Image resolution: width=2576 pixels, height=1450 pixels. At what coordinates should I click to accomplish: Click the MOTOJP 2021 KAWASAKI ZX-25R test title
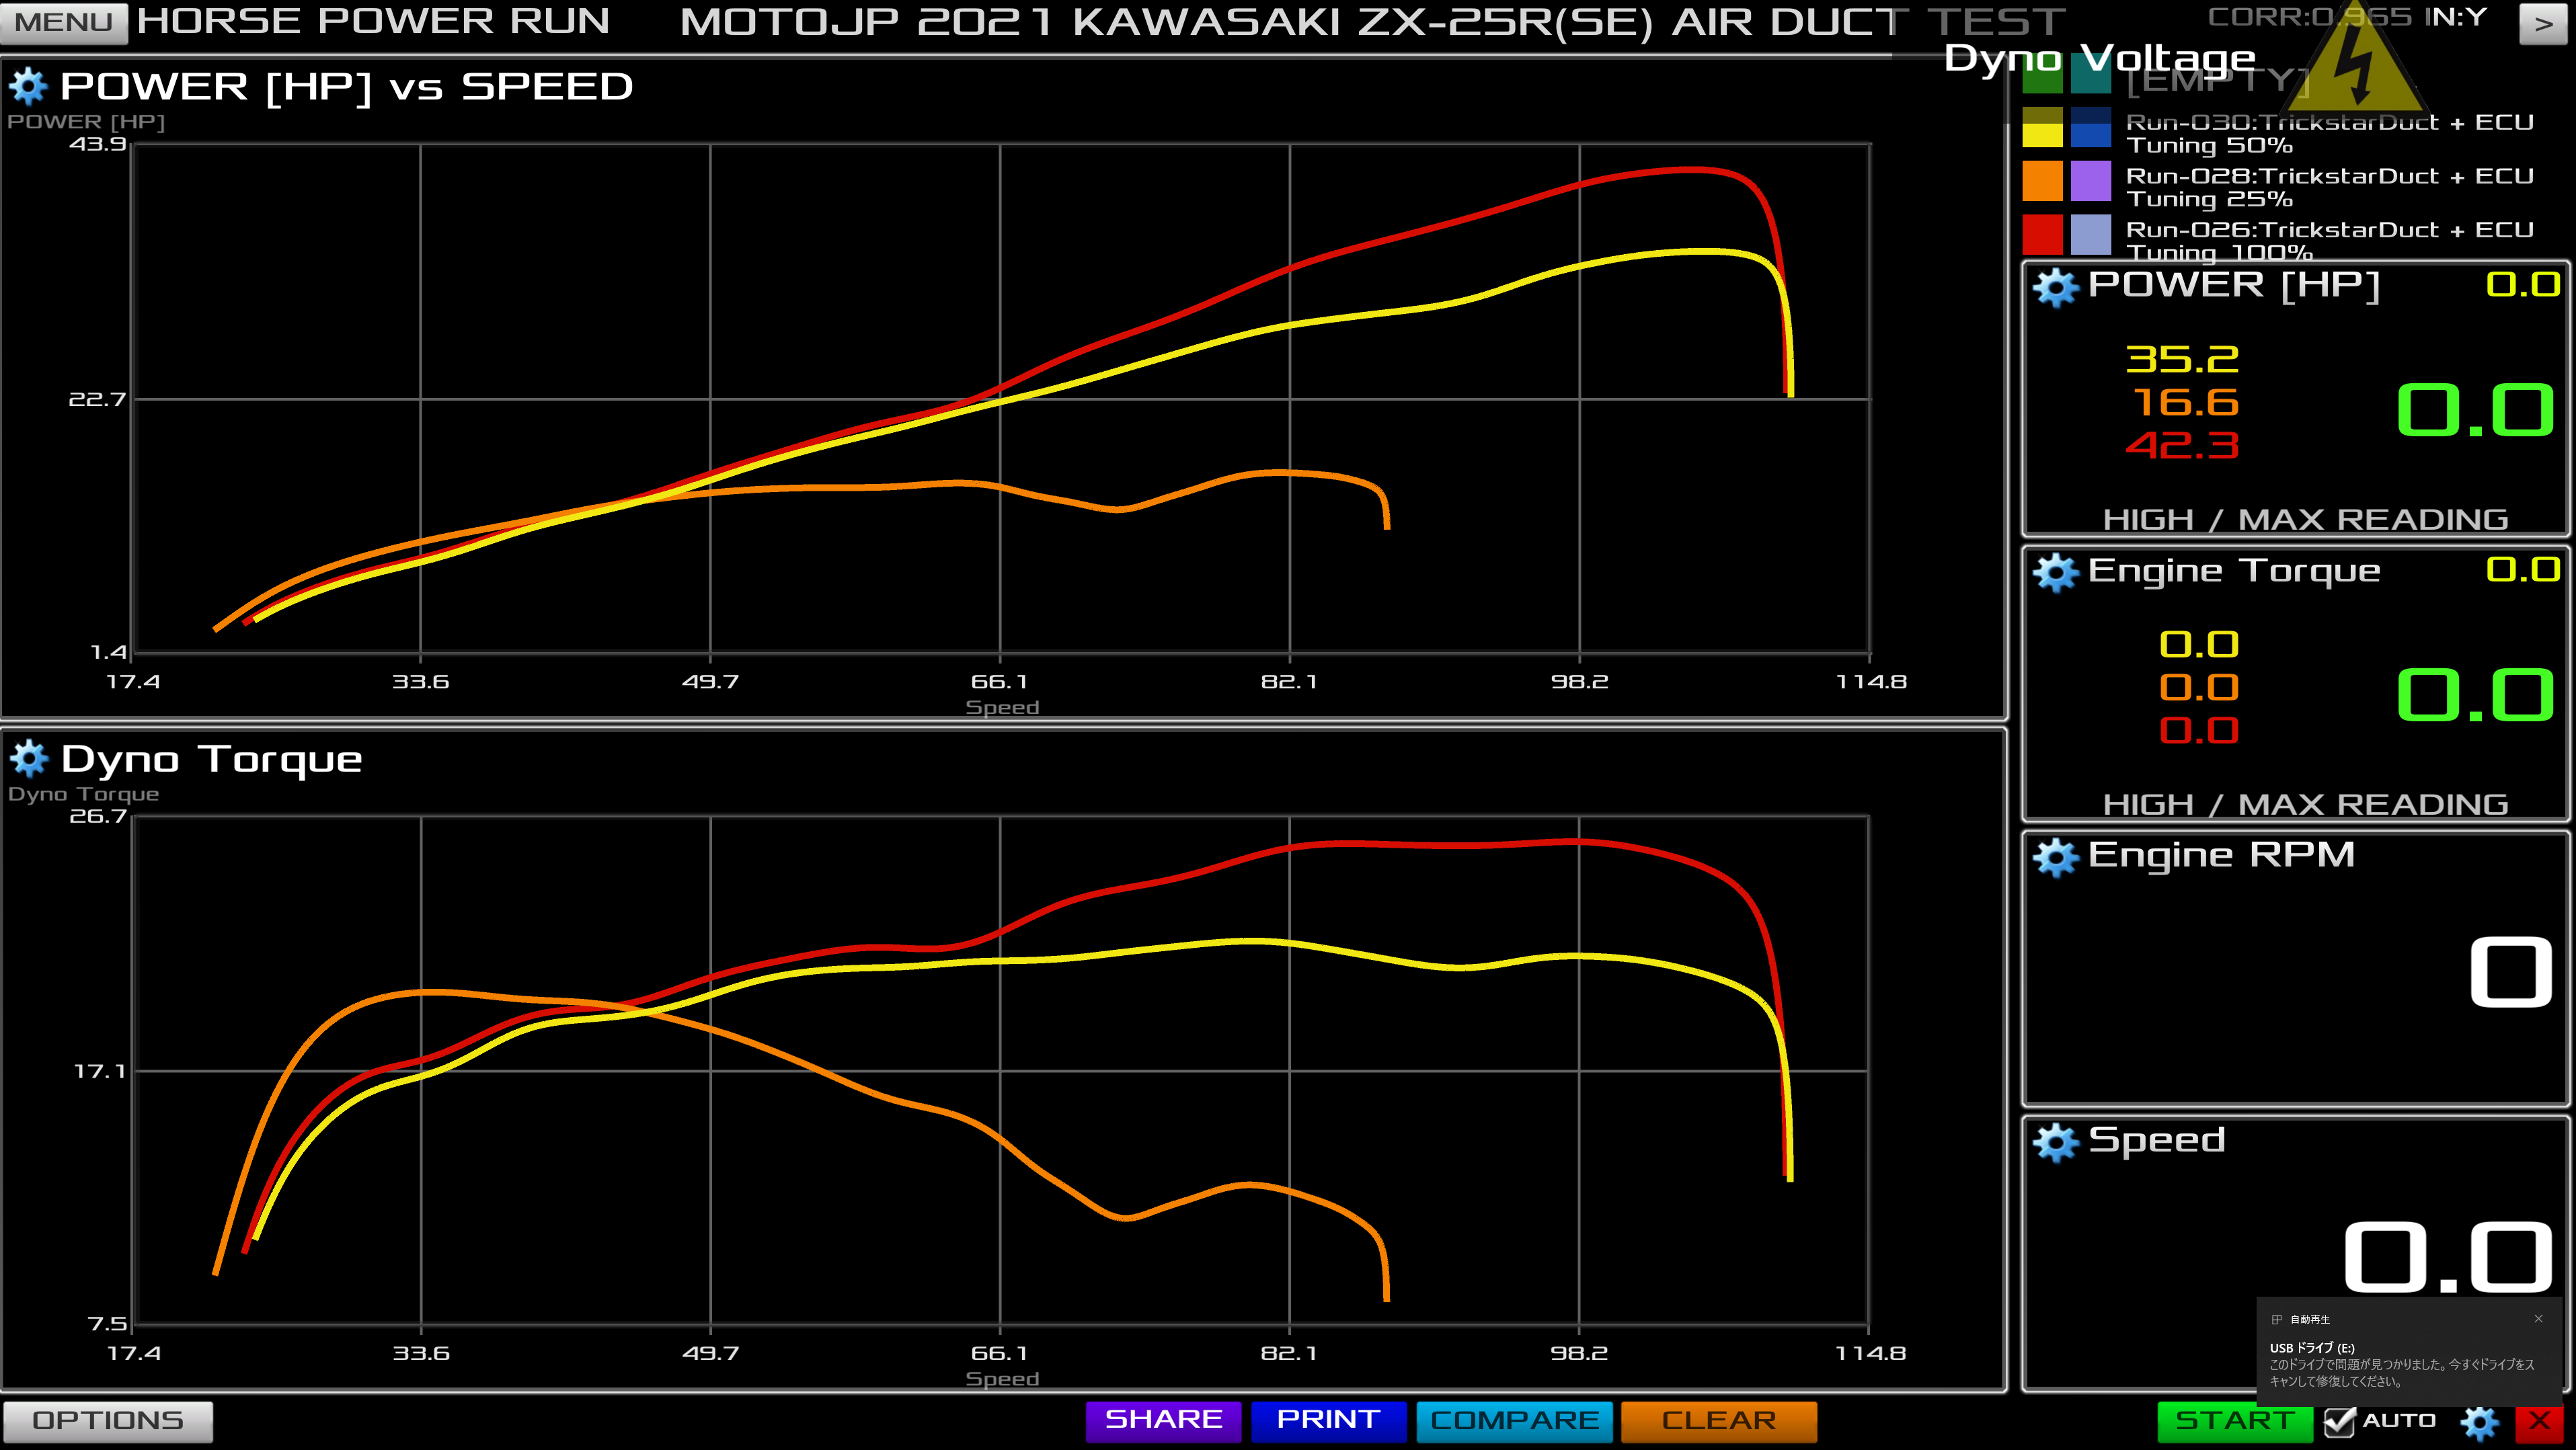point(1372,22)
